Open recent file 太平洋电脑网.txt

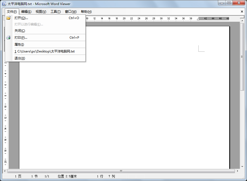pyautogui.click(x=45, y=51)
